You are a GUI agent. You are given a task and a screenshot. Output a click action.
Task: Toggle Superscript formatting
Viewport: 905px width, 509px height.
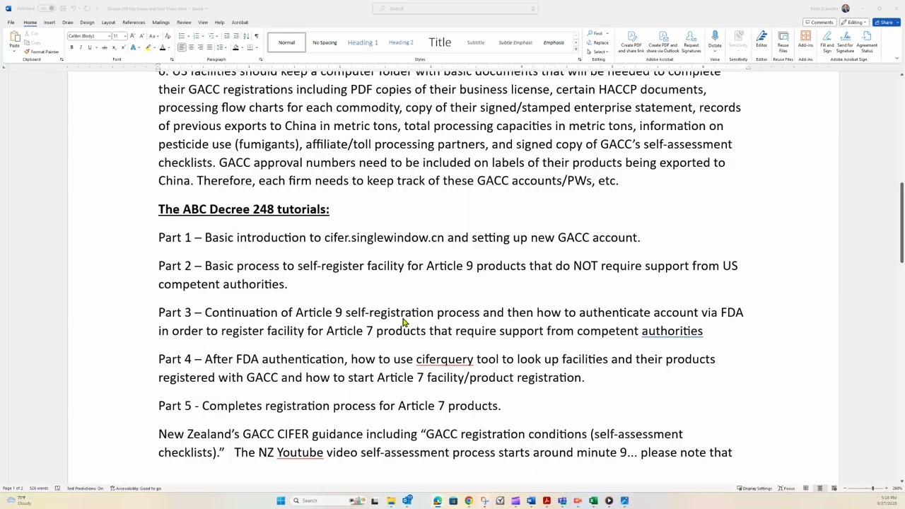[123, 47]
